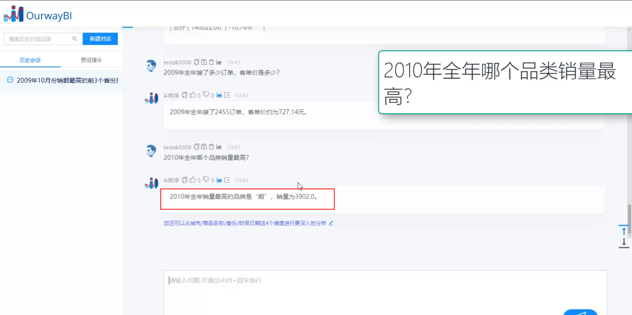Show chart for the 10:42 AI answer

tap(219, 95)
